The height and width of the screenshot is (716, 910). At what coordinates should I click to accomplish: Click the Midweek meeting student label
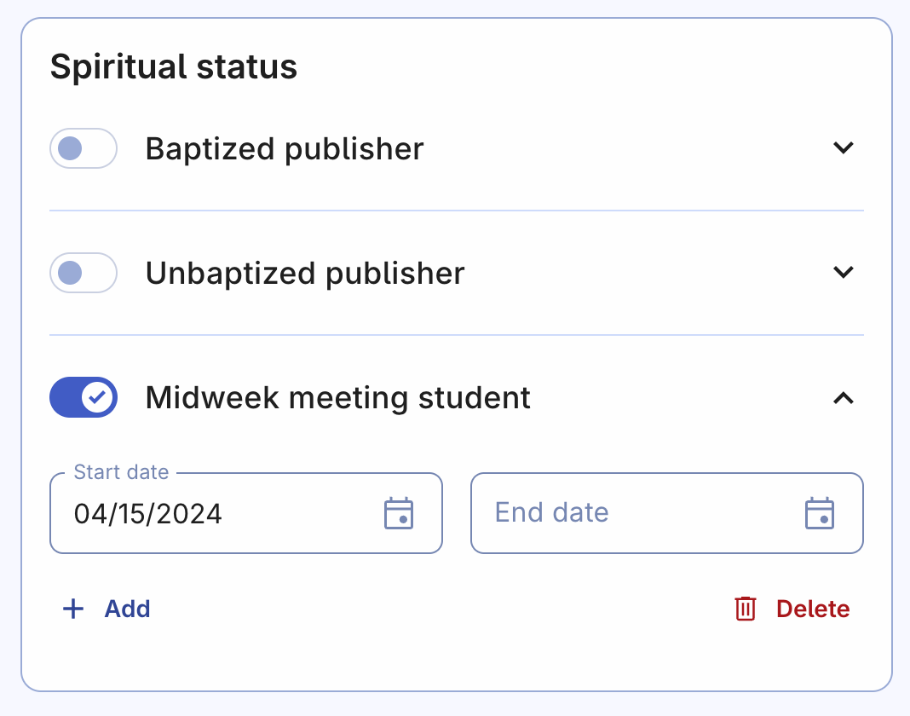click(337, 397)
